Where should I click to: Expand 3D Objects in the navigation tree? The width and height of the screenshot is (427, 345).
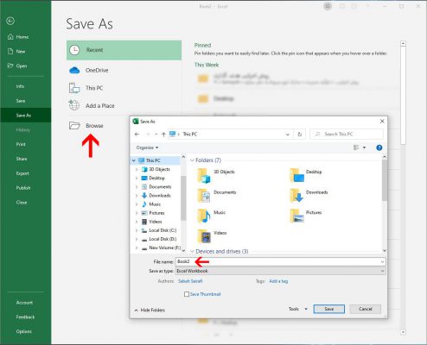(x=137, y=169)
